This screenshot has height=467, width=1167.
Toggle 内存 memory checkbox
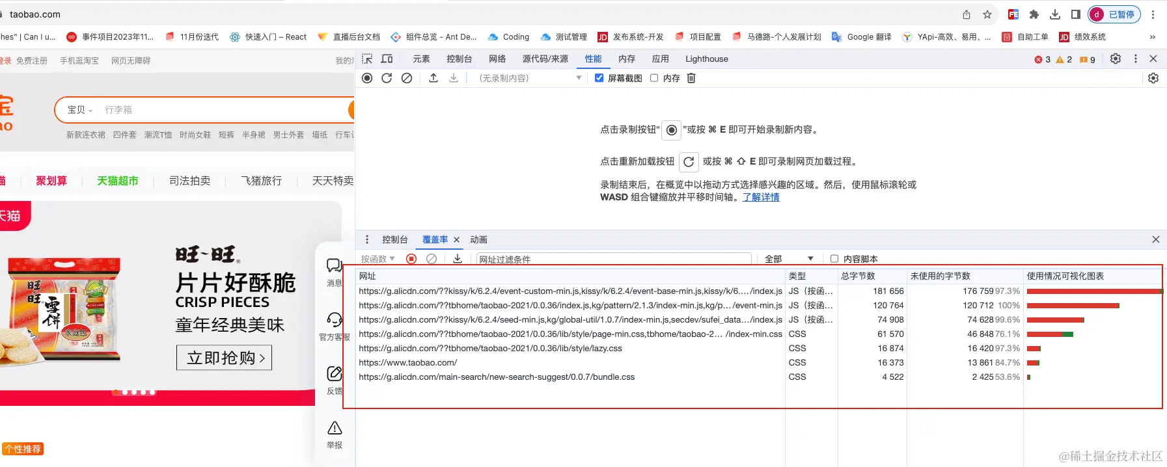click(x=654, y=78)
